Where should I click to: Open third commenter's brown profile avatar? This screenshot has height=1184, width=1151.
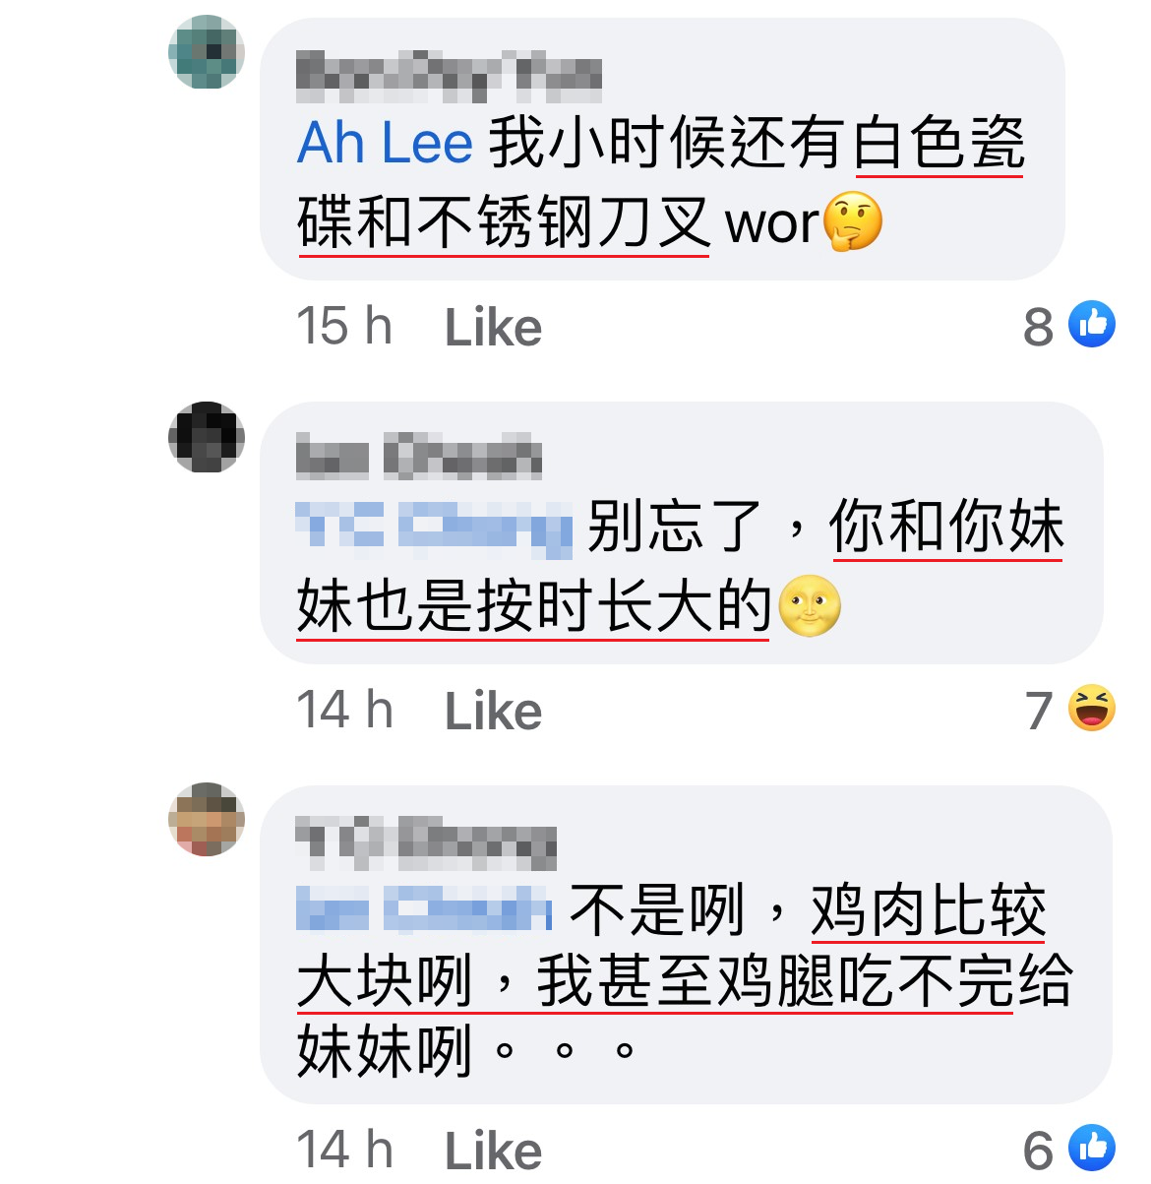pos(207,819)
